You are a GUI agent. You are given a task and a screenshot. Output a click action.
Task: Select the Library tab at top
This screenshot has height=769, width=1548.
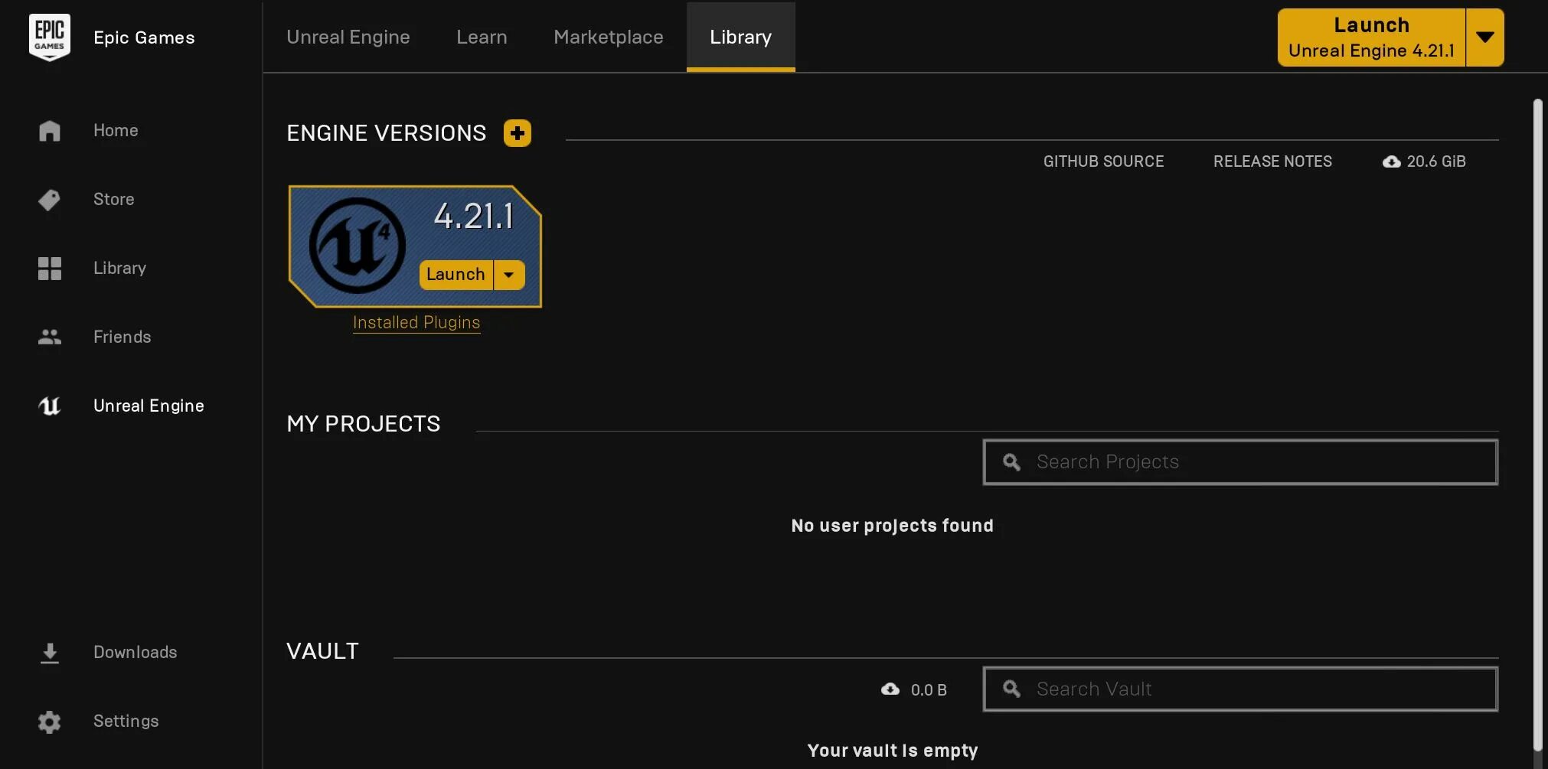[x=740, y=37]
